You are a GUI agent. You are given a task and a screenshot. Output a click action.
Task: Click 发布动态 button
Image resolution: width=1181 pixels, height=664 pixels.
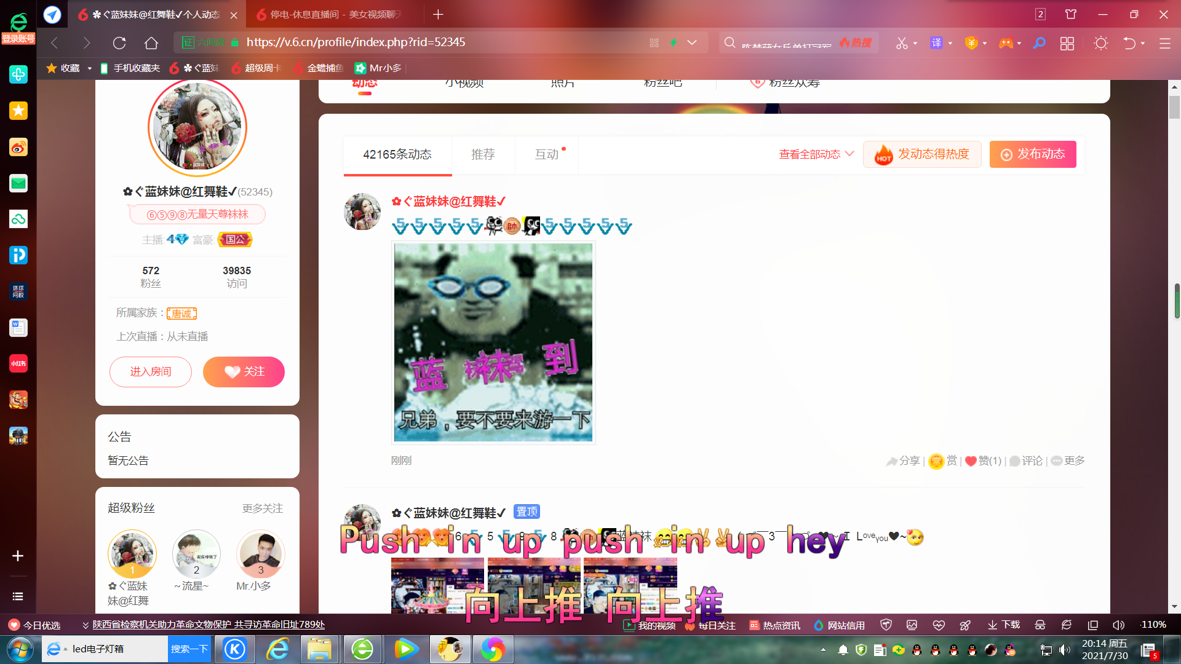(x=1033, y=154)
